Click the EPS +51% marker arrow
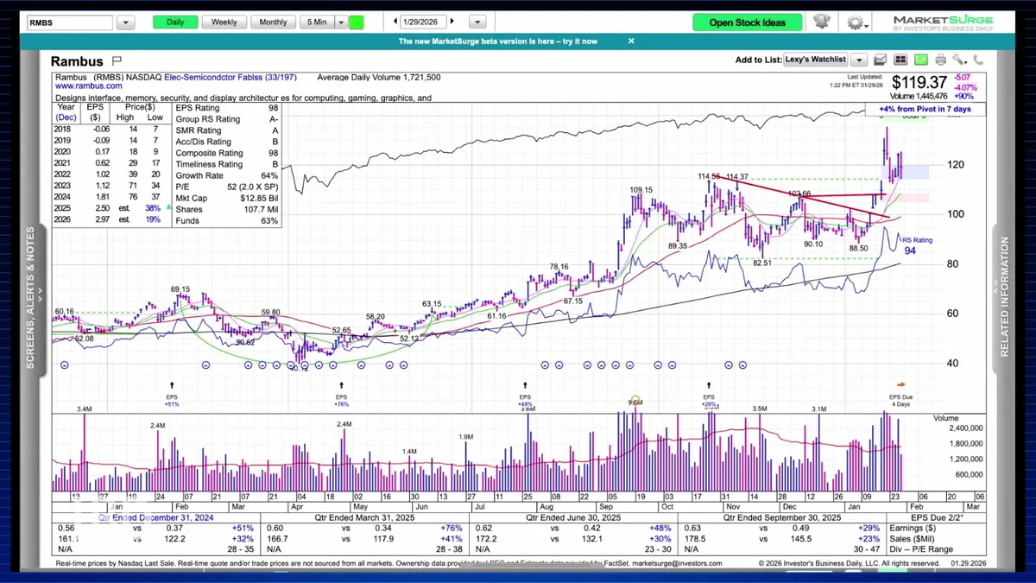The height and width of the screenshot is (583, 1036). pos(172,385)
